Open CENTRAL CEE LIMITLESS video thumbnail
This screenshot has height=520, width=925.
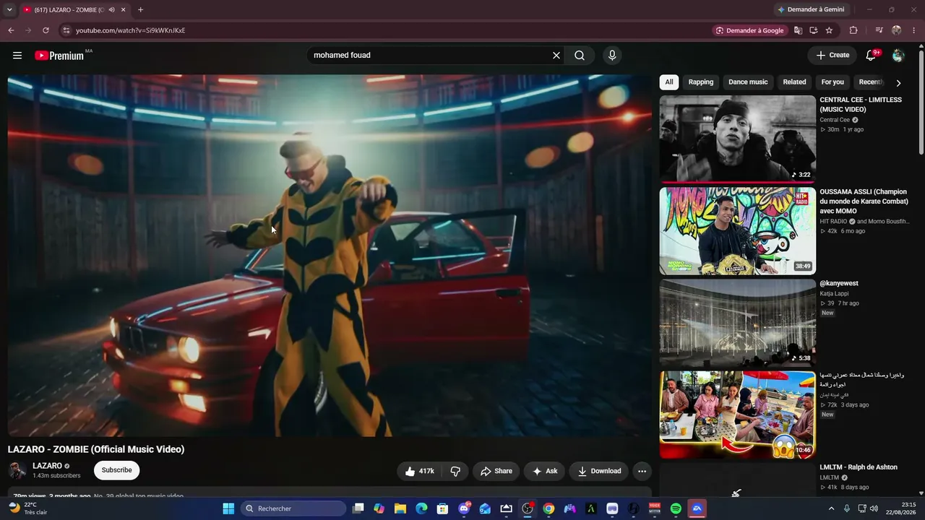738,139
